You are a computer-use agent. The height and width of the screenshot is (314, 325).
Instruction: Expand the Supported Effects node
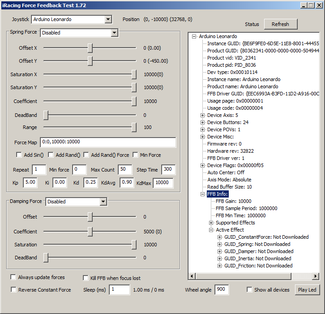tap(211, 223)
